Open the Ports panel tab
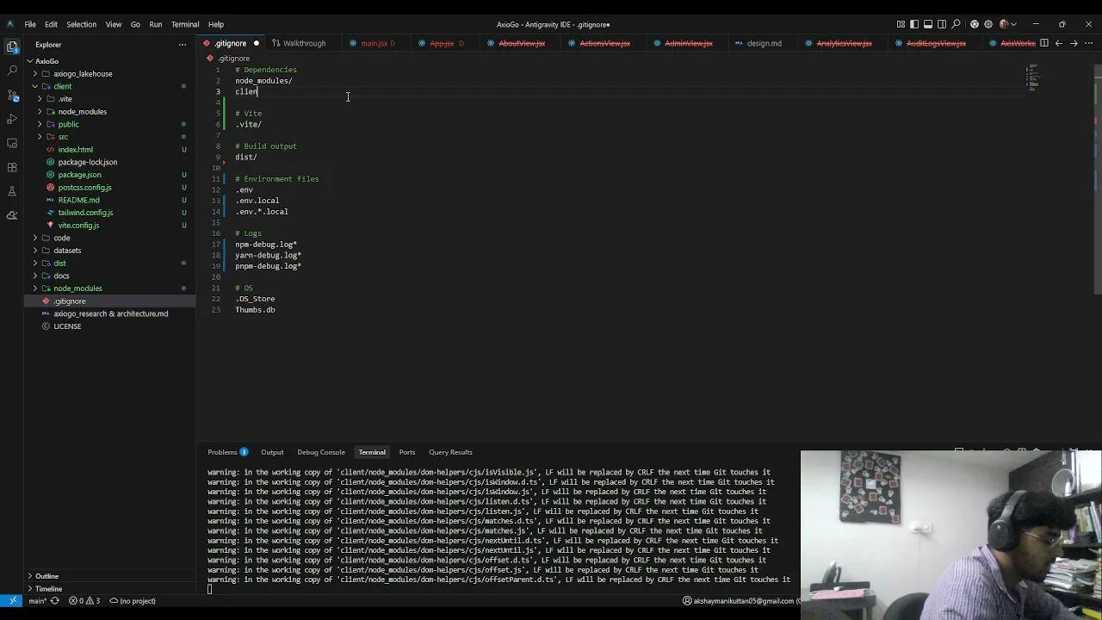The height and width of the screenshot is (620, 1102). tap(407, 452)
